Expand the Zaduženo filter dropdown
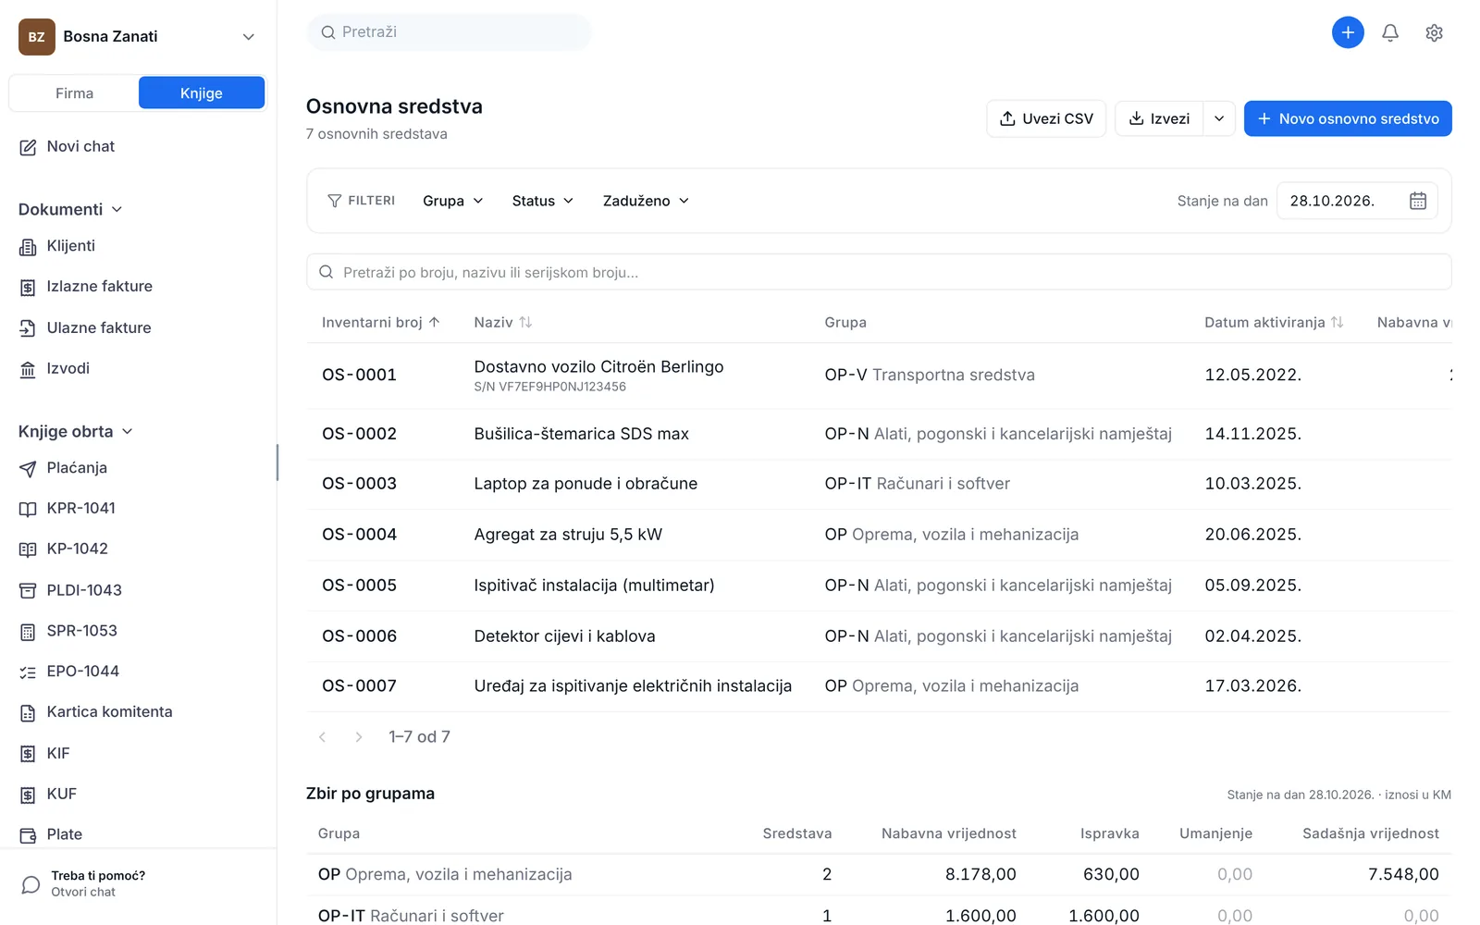Image resolution: width=1480 pixels, height=925 pixels. [x=646, y=201]
